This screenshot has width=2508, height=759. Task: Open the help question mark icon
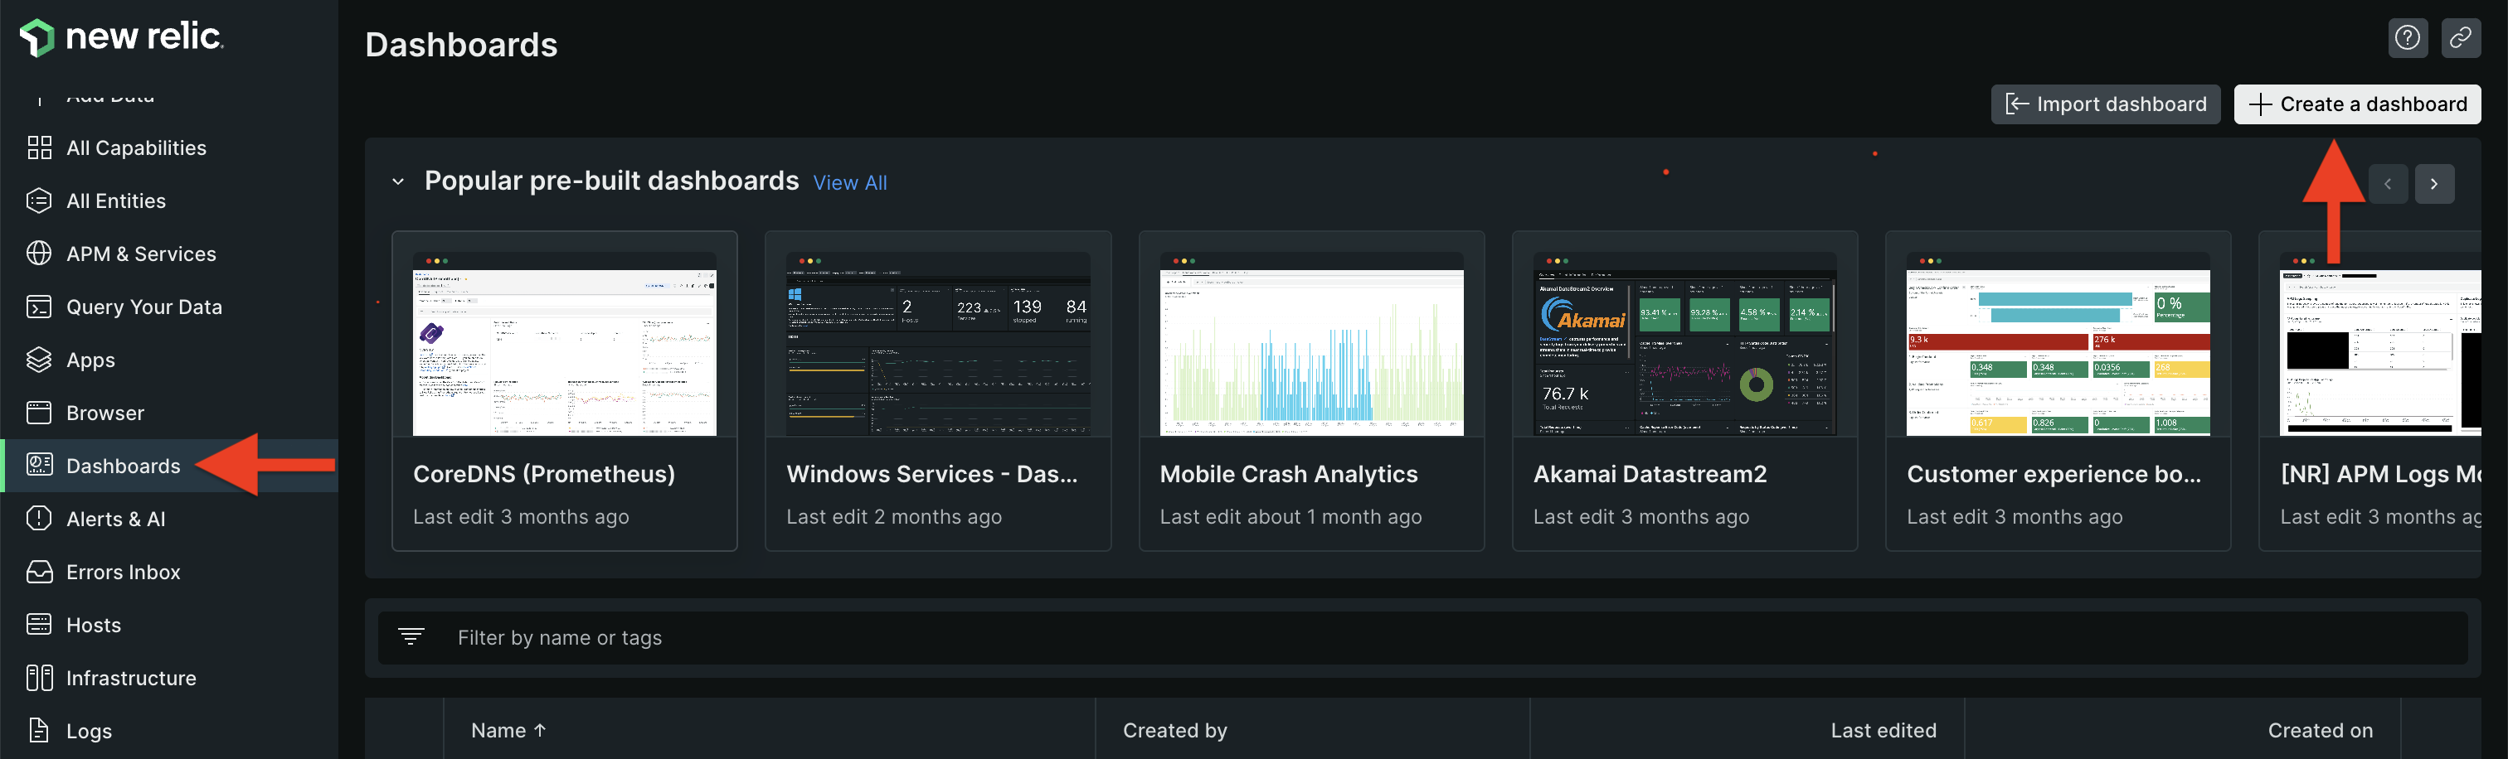[x=2408, y=38]
